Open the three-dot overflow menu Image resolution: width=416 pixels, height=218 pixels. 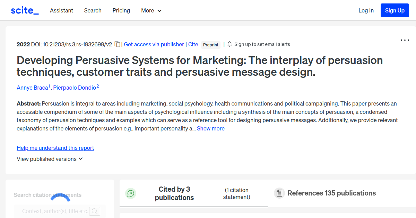tap(405, 40)
